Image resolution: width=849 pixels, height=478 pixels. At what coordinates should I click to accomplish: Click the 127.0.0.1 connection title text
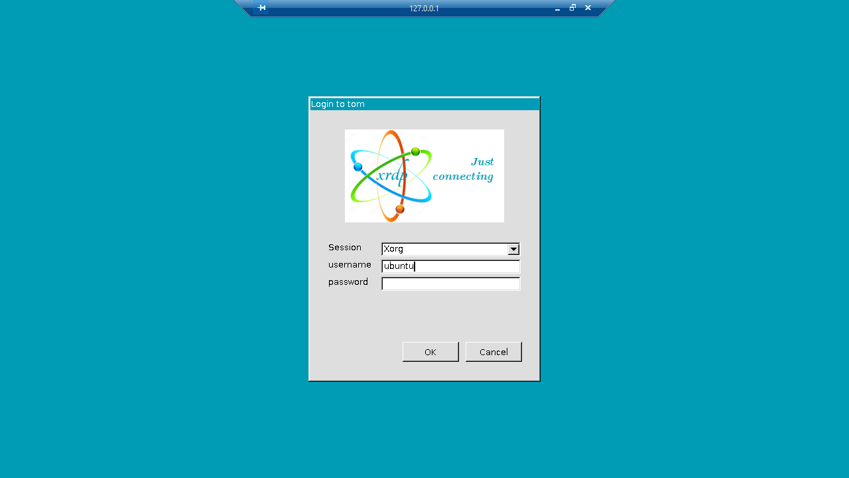coord(424,9)
